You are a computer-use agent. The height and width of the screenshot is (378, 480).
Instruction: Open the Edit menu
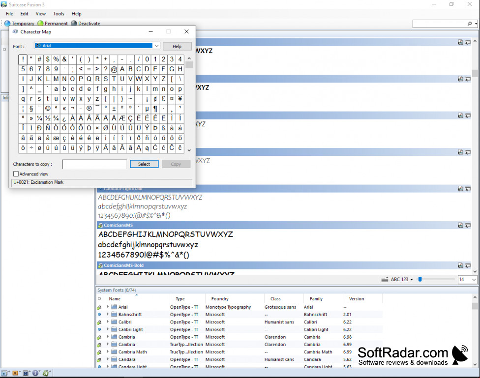click(x=24, y=14)
